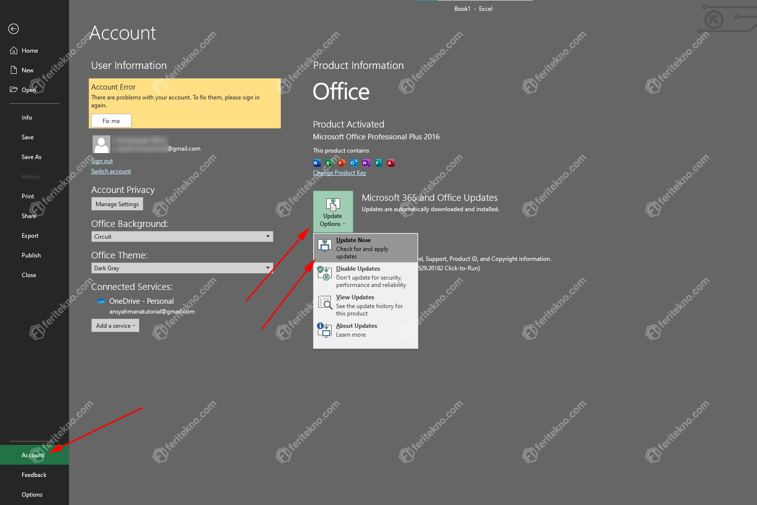Click the Access app icon
The width and height of the screenshot is (757, 505).
tap(391, 163)
